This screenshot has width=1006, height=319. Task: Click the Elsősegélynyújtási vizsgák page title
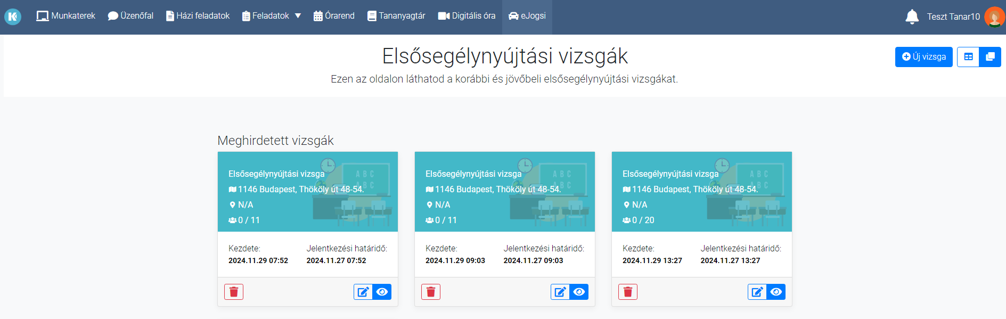click(x=505, y=56)
